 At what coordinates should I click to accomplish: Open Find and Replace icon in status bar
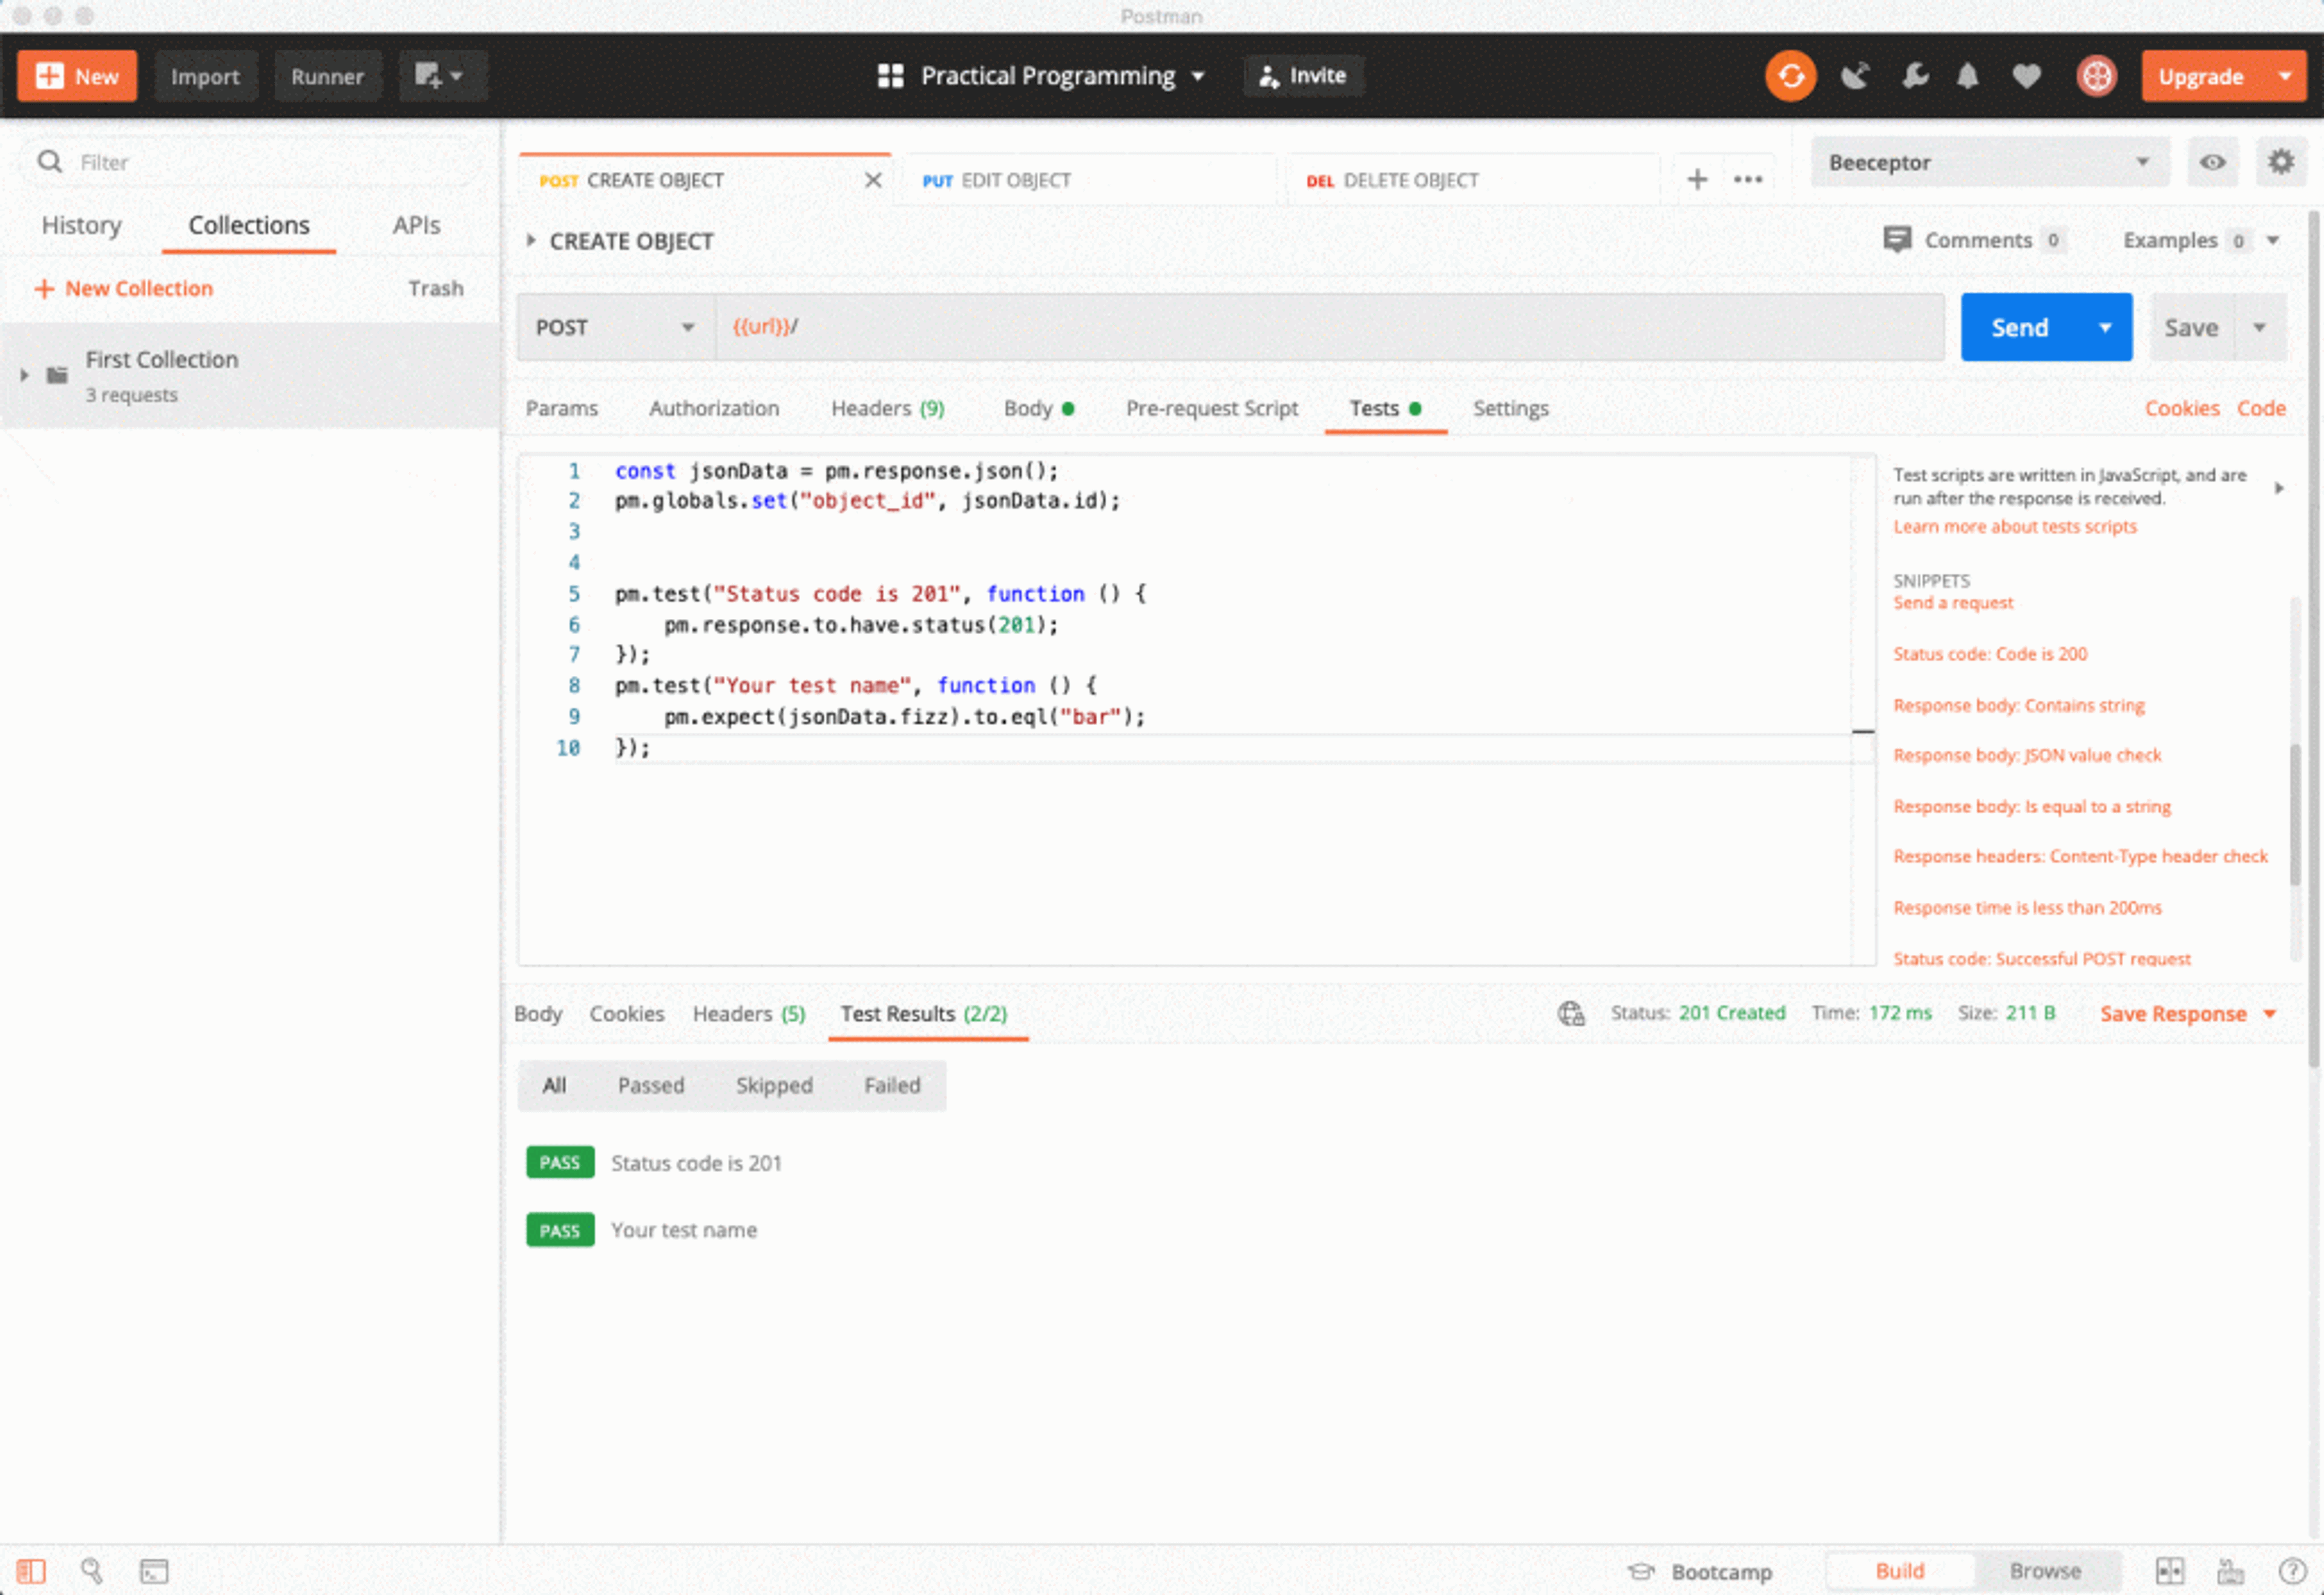pyautogui.click(x=92, y=1571)
